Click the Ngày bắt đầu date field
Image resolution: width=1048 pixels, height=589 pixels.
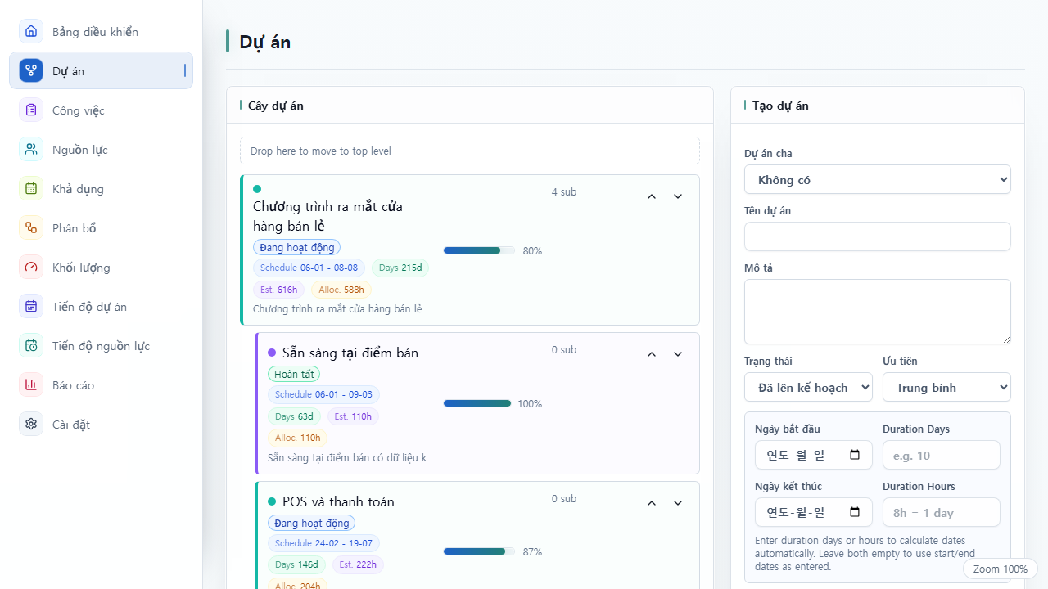tap(814, 456)
